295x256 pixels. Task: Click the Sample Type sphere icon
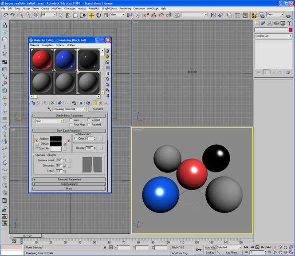107,51
